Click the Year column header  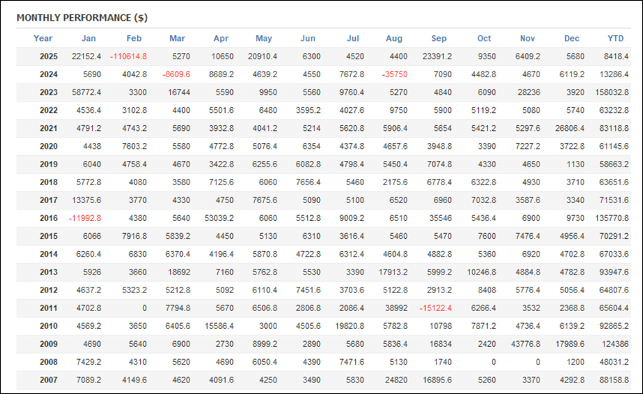[x=43, y=39]
